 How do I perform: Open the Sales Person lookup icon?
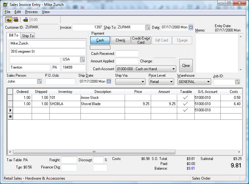39,81
